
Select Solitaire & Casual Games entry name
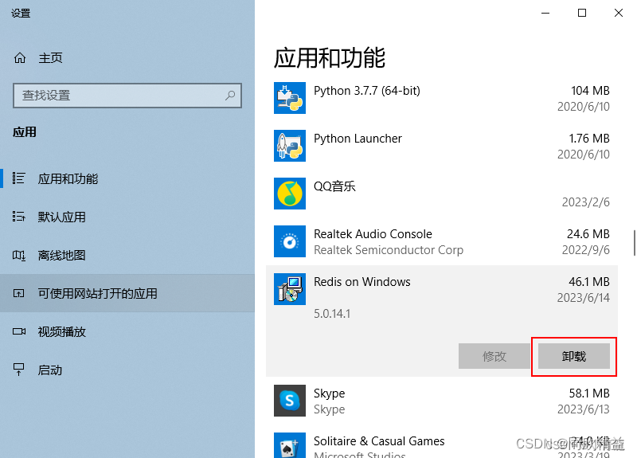pyautogui.click(x=379, y=441)
